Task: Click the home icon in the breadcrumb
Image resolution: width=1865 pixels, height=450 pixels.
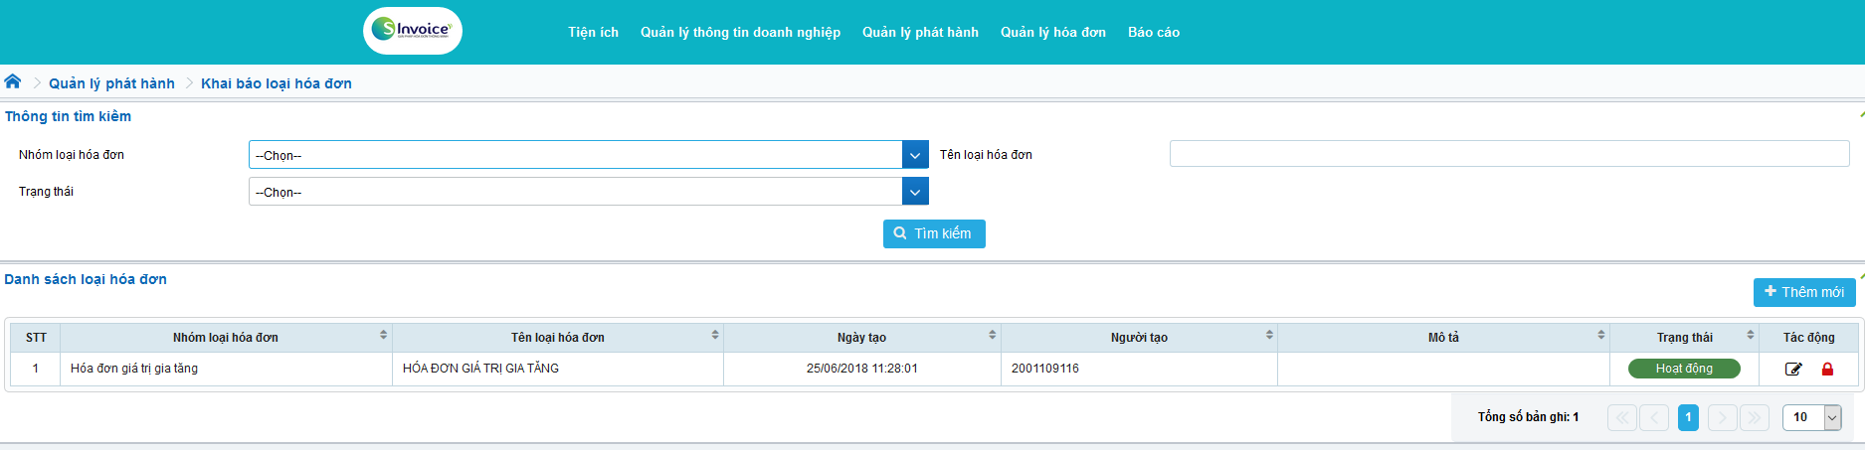Action: pyautogui.click(x=13, y=81)
